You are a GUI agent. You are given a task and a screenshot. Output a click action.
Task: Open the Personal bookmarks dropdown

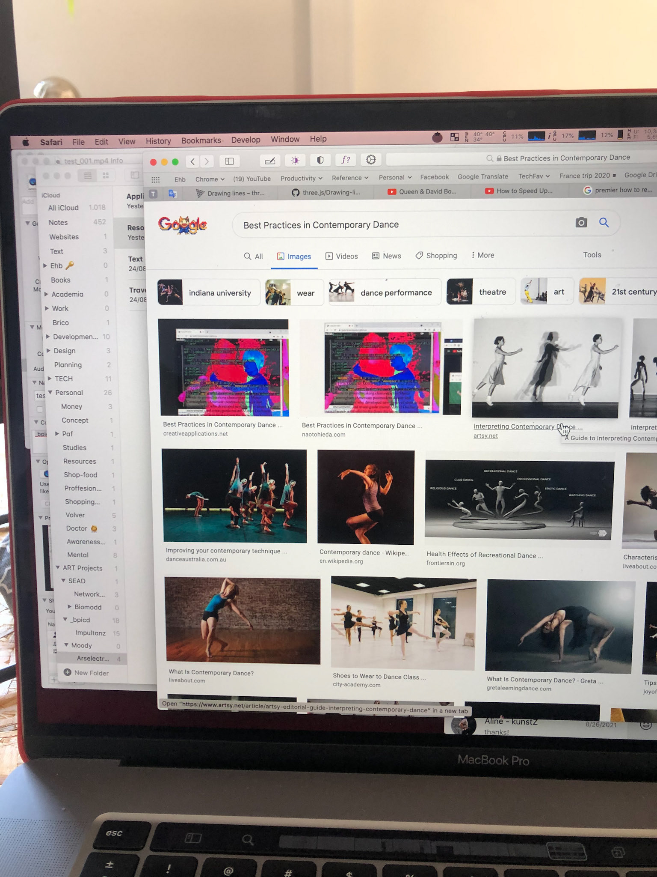(395, 177)
